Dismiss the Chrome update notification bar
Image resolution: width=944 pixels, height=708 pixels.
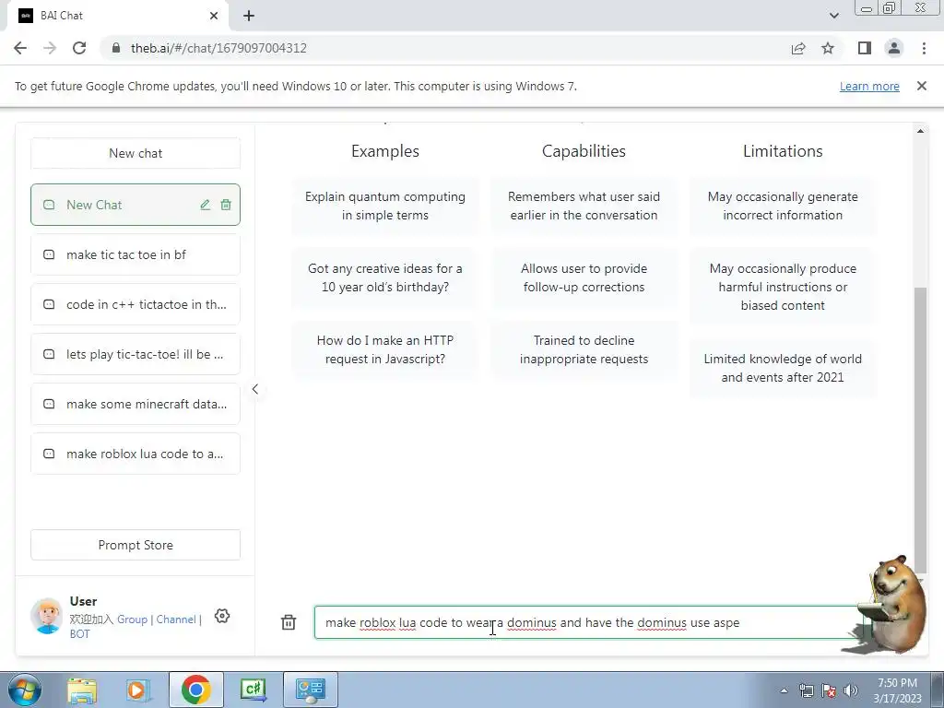click(922, 86)
